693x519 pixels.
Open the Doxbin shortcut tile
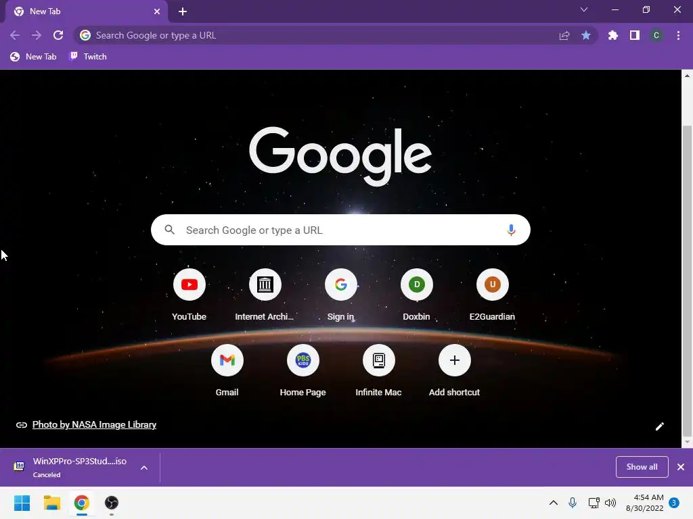coord(416,285)
